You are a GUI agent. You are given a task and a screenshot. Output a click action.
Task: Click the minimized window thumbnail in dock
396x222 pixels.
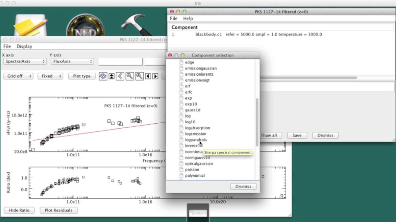(x=198, y=212)
